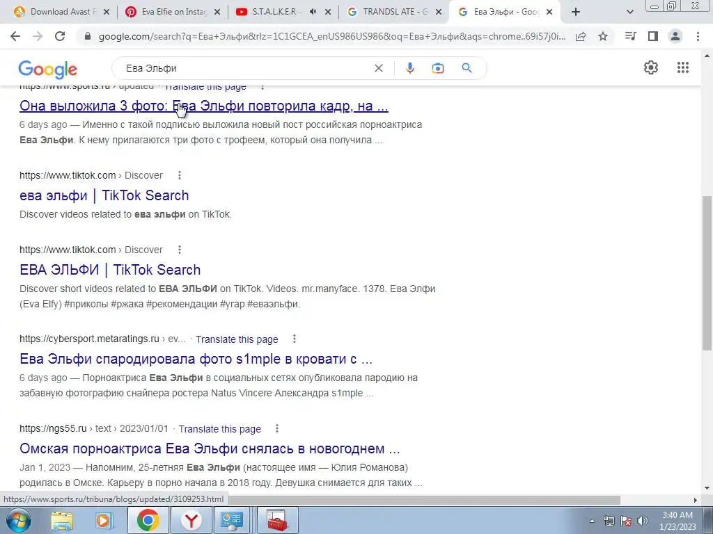
Task: Open the Chrome taskbar button
Action: (x=148, y=520)
